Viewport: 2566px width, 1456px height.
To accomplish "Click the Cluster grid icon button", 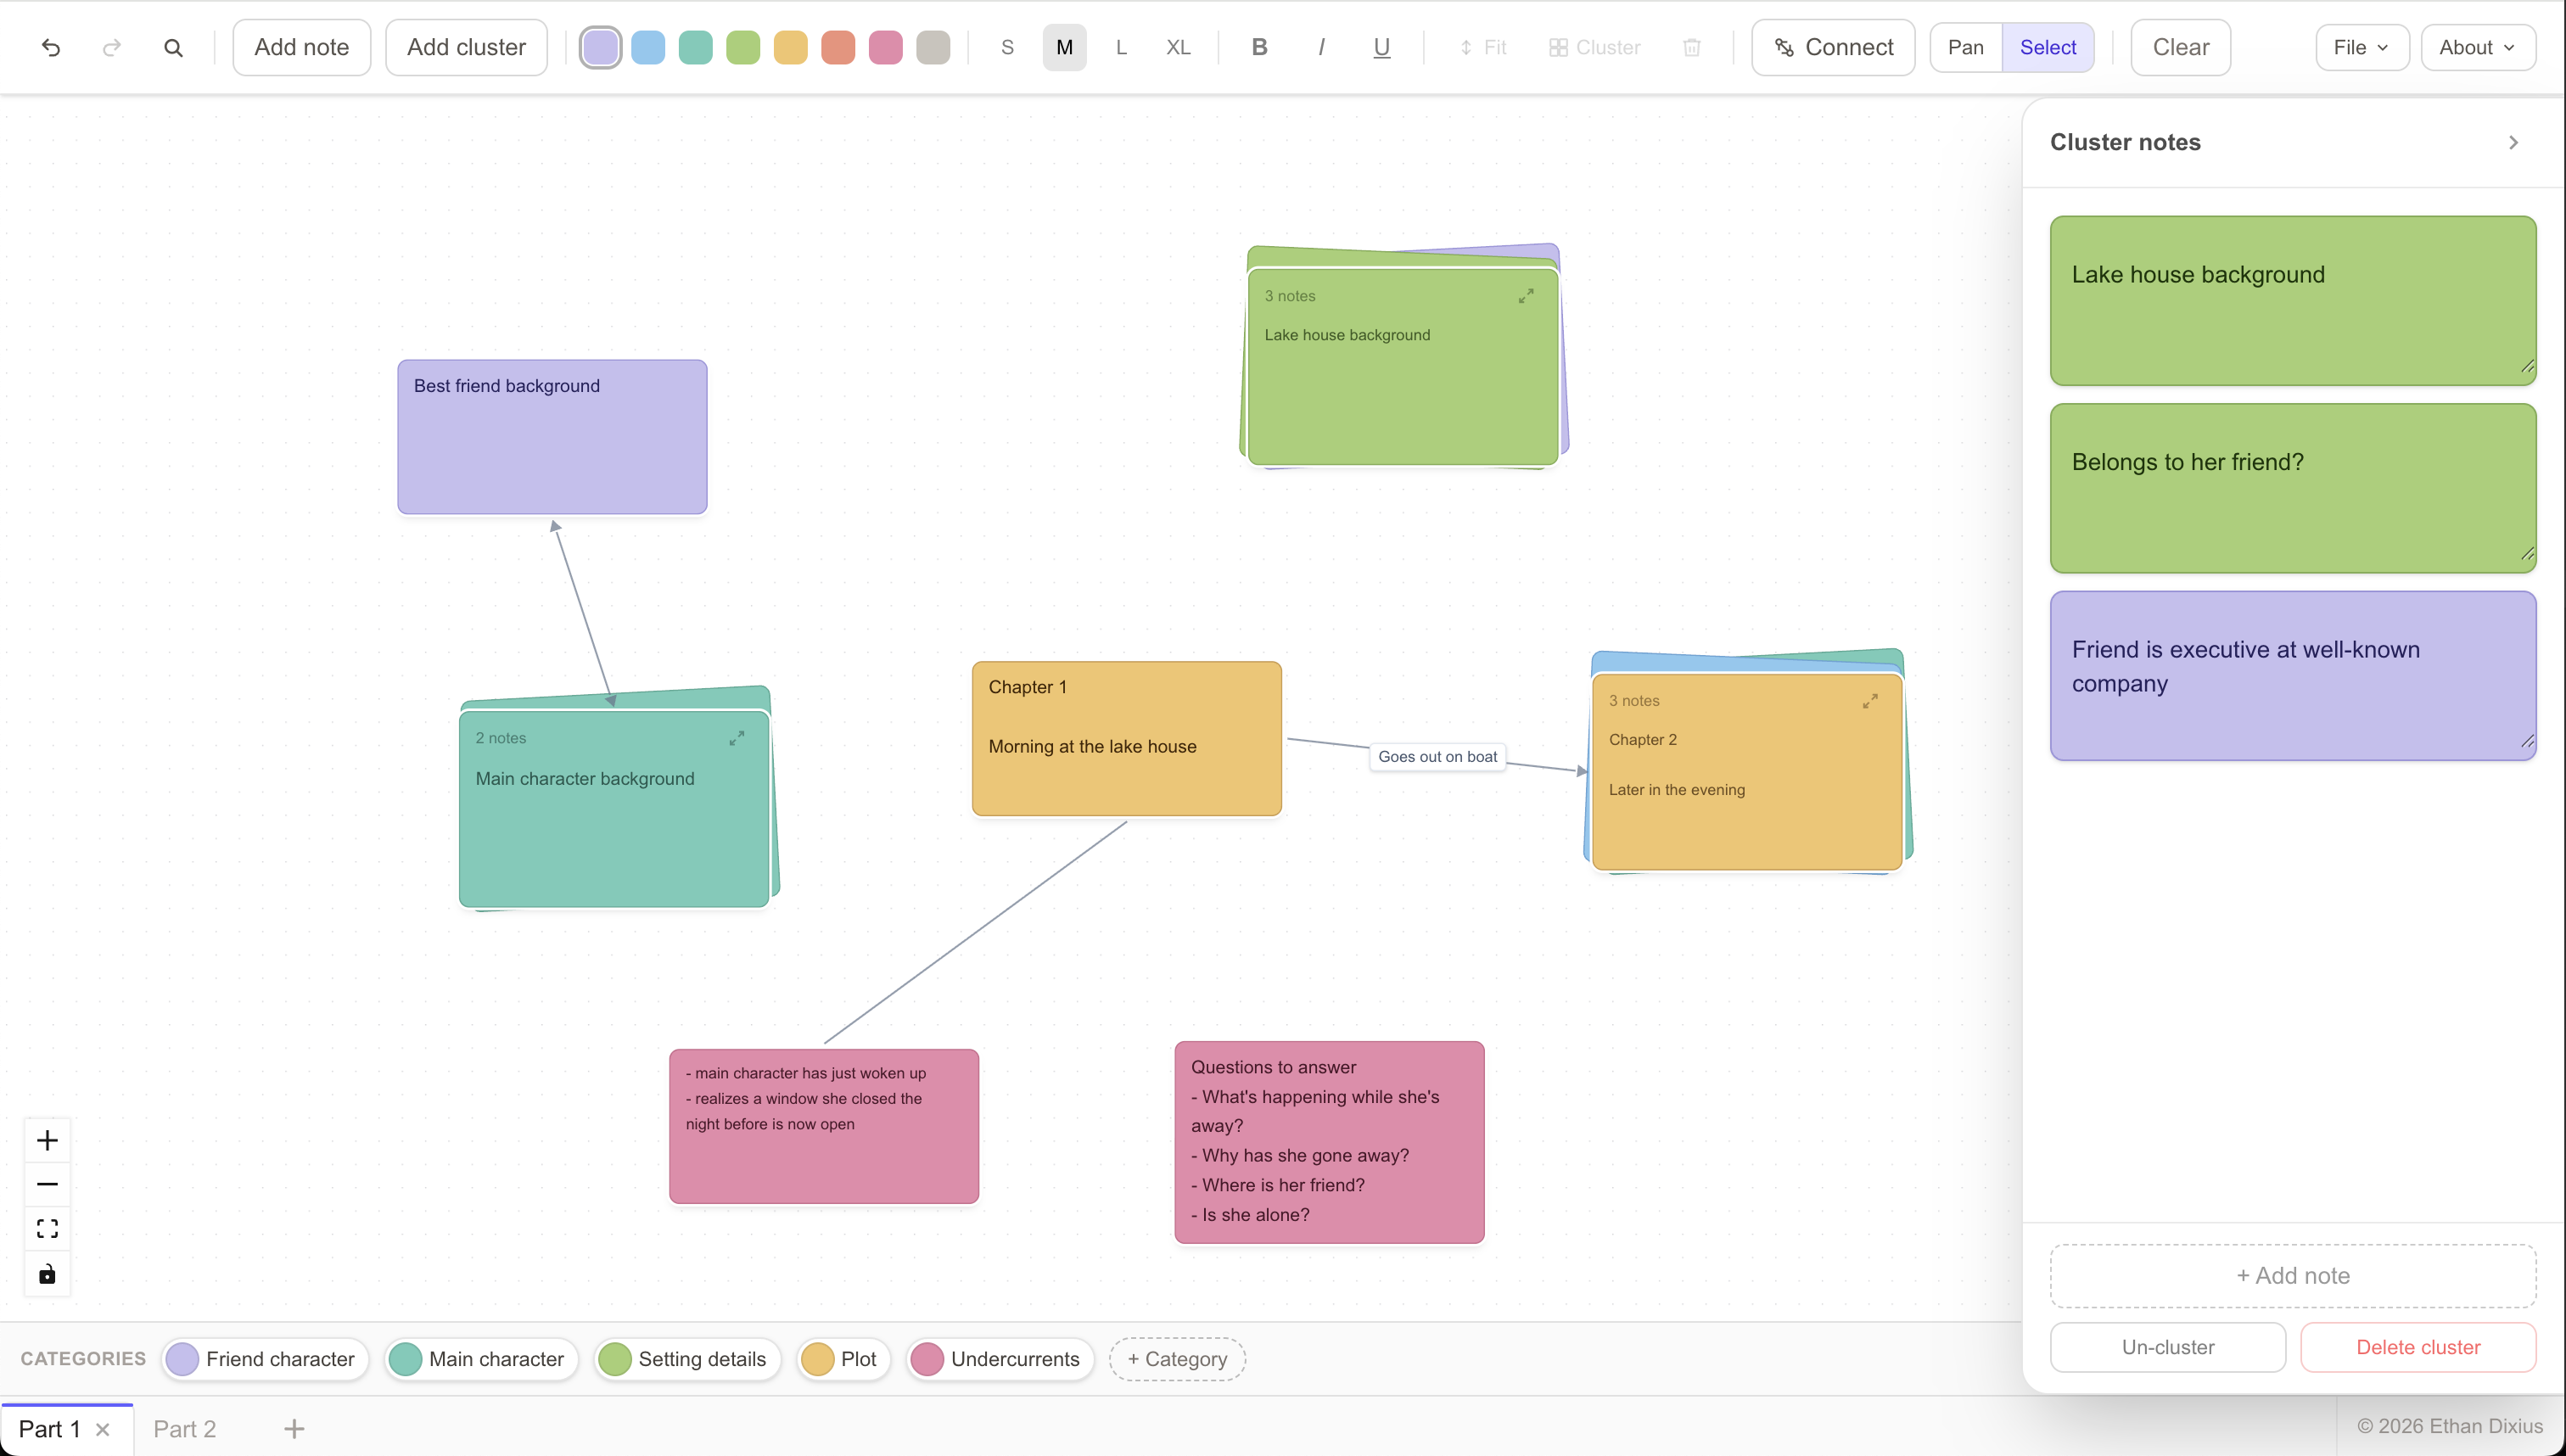I will tap(1594, 47).
